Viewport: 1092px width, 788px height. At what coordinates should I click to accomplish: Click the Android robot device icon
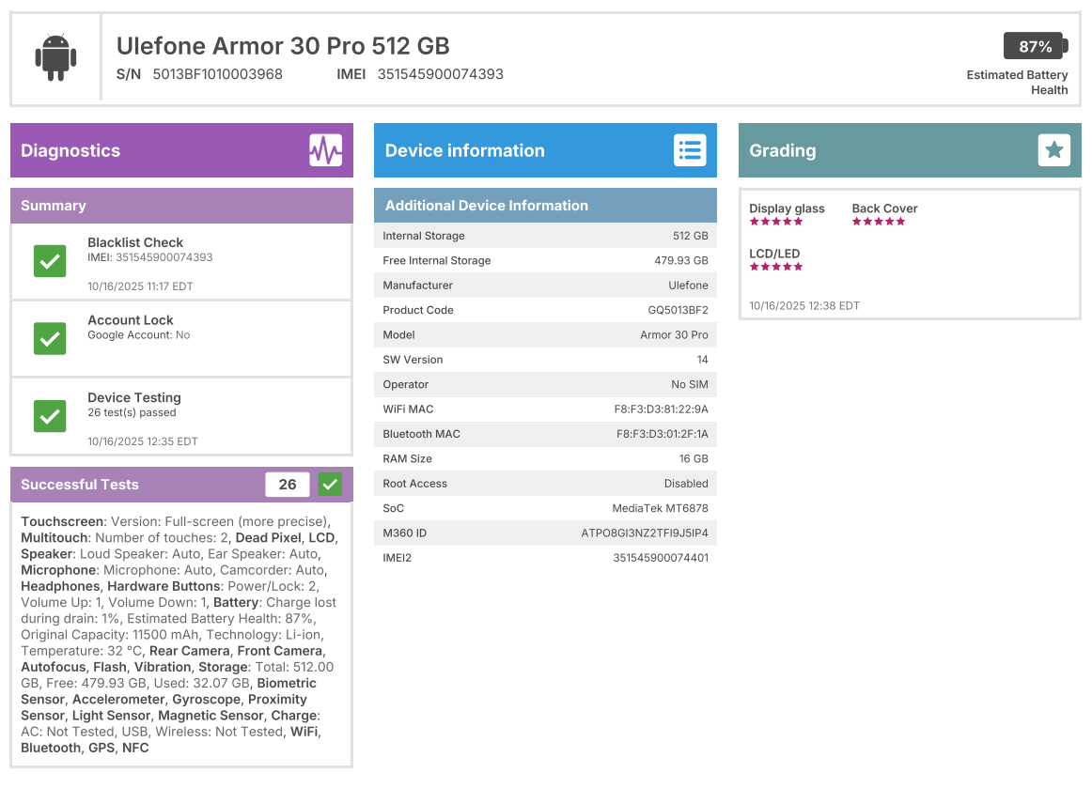tap(55, 57)
